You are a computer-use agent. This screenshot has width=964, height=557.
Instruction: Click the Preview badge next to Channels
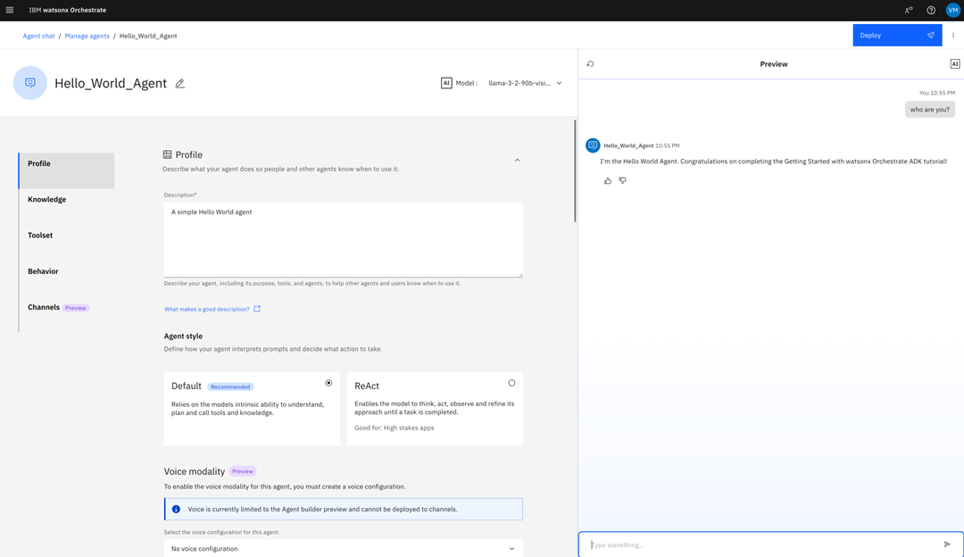[x=76, y=308]
